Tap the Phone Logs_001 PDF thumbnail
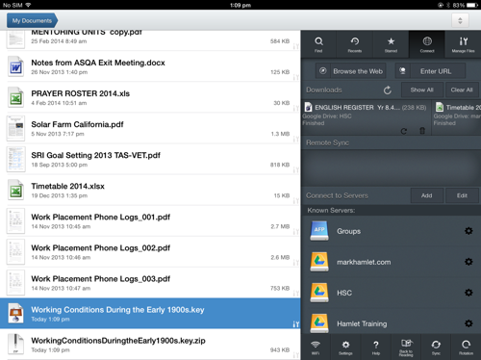481x360 pixels. 15,221
